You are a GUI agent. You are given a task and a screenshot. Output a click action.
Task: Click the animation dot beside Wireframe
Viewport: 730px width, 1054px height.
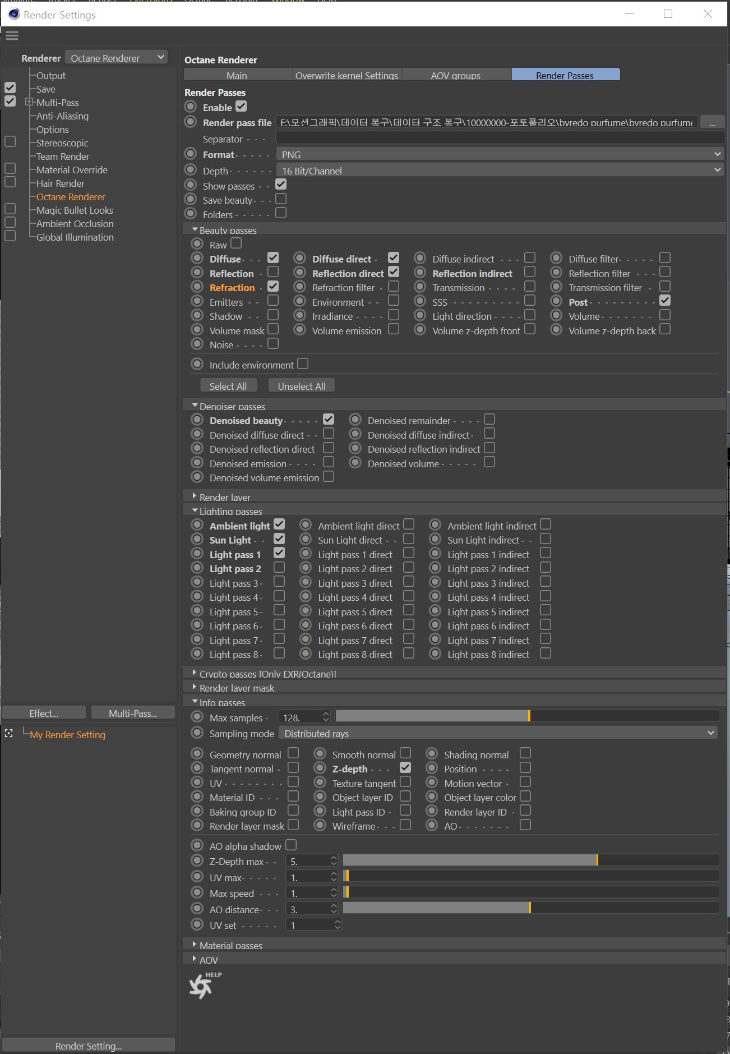320,825
